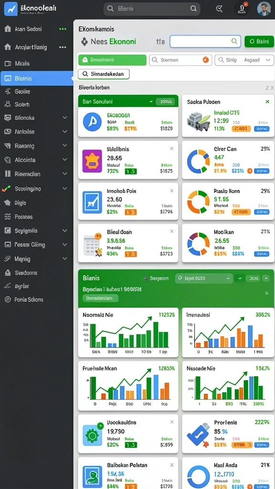This screenshot has width=275, height=489.
Task: Click orange icon in Ssrmen search box
Action: (x=206, y=60)
